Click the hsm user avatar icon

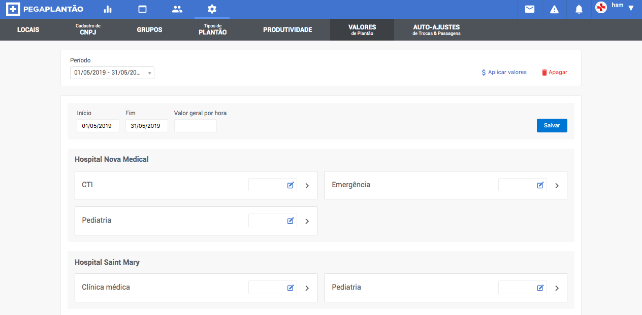[x=601, y=8]
